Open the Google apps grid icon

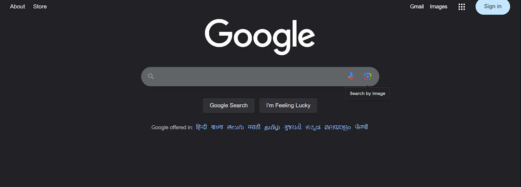[x=461, y=7]
